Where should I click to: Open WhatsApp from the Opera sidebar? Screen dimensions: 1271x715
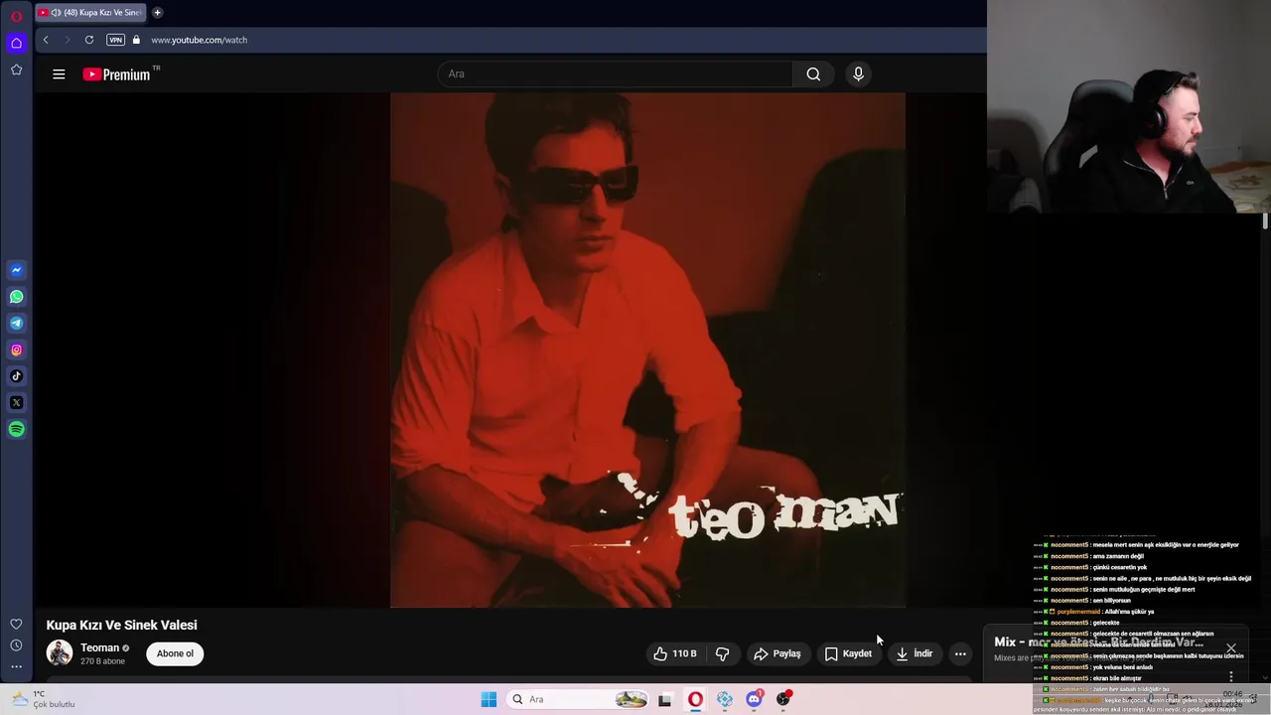(x=16, y=297)
